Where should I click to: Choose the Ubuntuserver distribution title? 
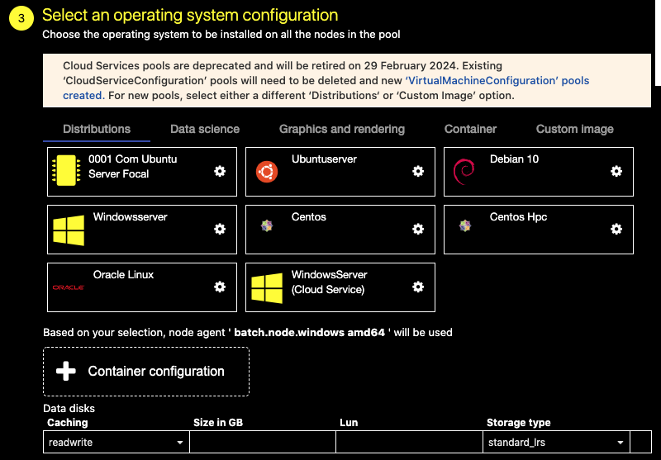point(324,159)
